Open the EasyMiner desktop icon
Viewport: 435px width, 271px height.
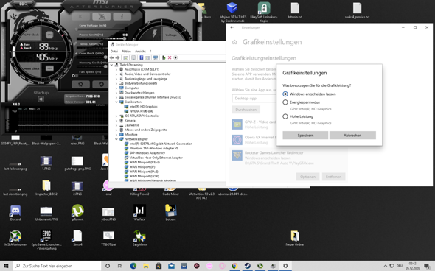(x=139, y=238)
